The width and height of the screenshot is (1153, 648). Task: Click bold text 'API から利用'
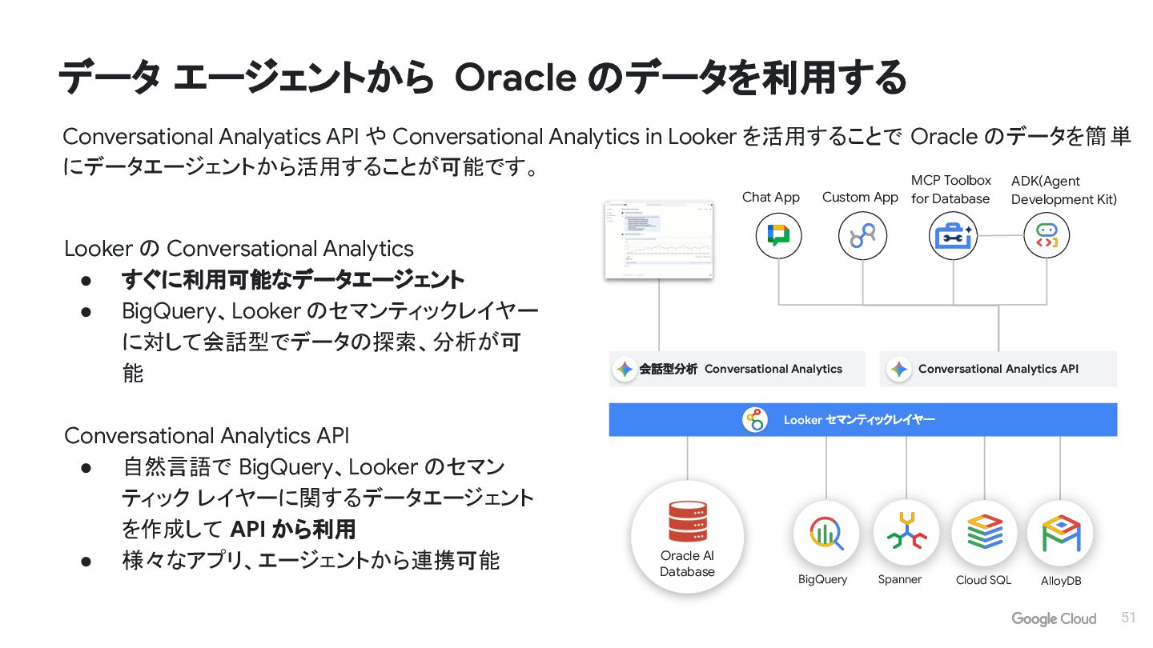(292, 529)
